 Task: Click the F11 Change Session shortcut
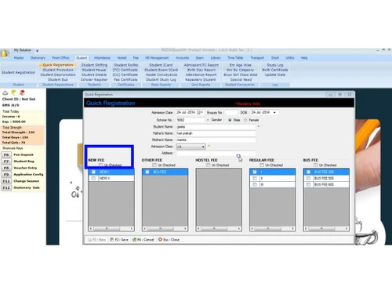pyautogui.click(x=20, y=181)
